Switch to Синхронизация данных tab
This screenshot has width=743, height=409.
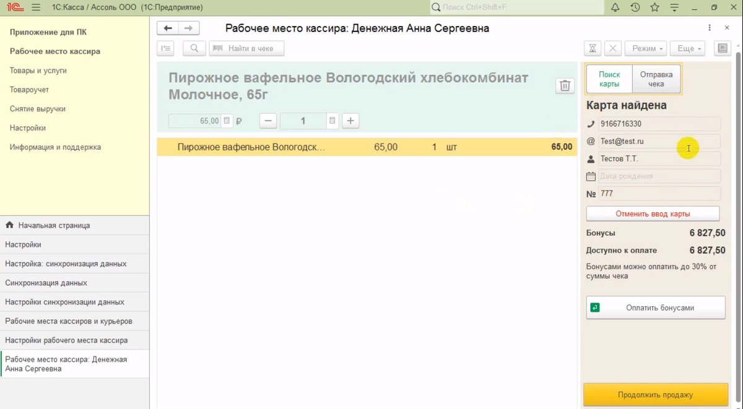click(74, 283)
